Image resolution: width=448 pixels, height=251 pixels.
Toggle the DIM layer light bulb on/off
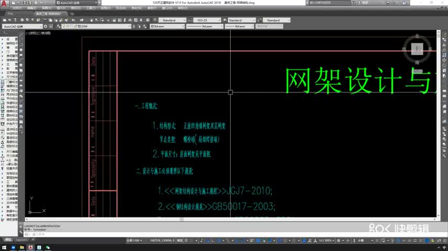coord(64,26)
